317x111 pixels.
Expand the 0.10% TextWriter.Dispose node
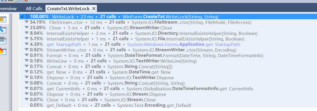point(26,77)
